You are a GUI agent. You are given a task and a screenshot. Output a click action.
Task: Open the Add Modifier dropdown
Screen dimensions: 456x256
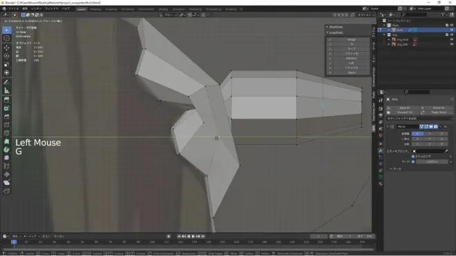[419, 119]
